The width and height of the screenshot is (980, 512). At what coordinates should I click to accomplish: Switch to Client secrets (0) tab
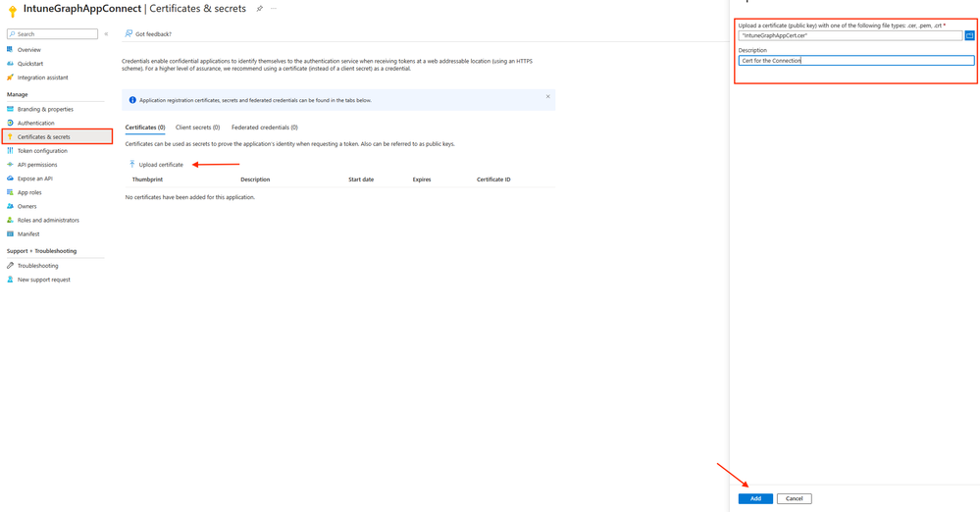tap(197, 127)
